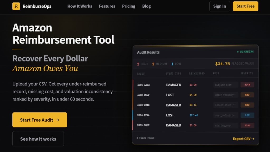270x152 pixels.
Task: Click the FNSKU column header
Action: [141, 74]
